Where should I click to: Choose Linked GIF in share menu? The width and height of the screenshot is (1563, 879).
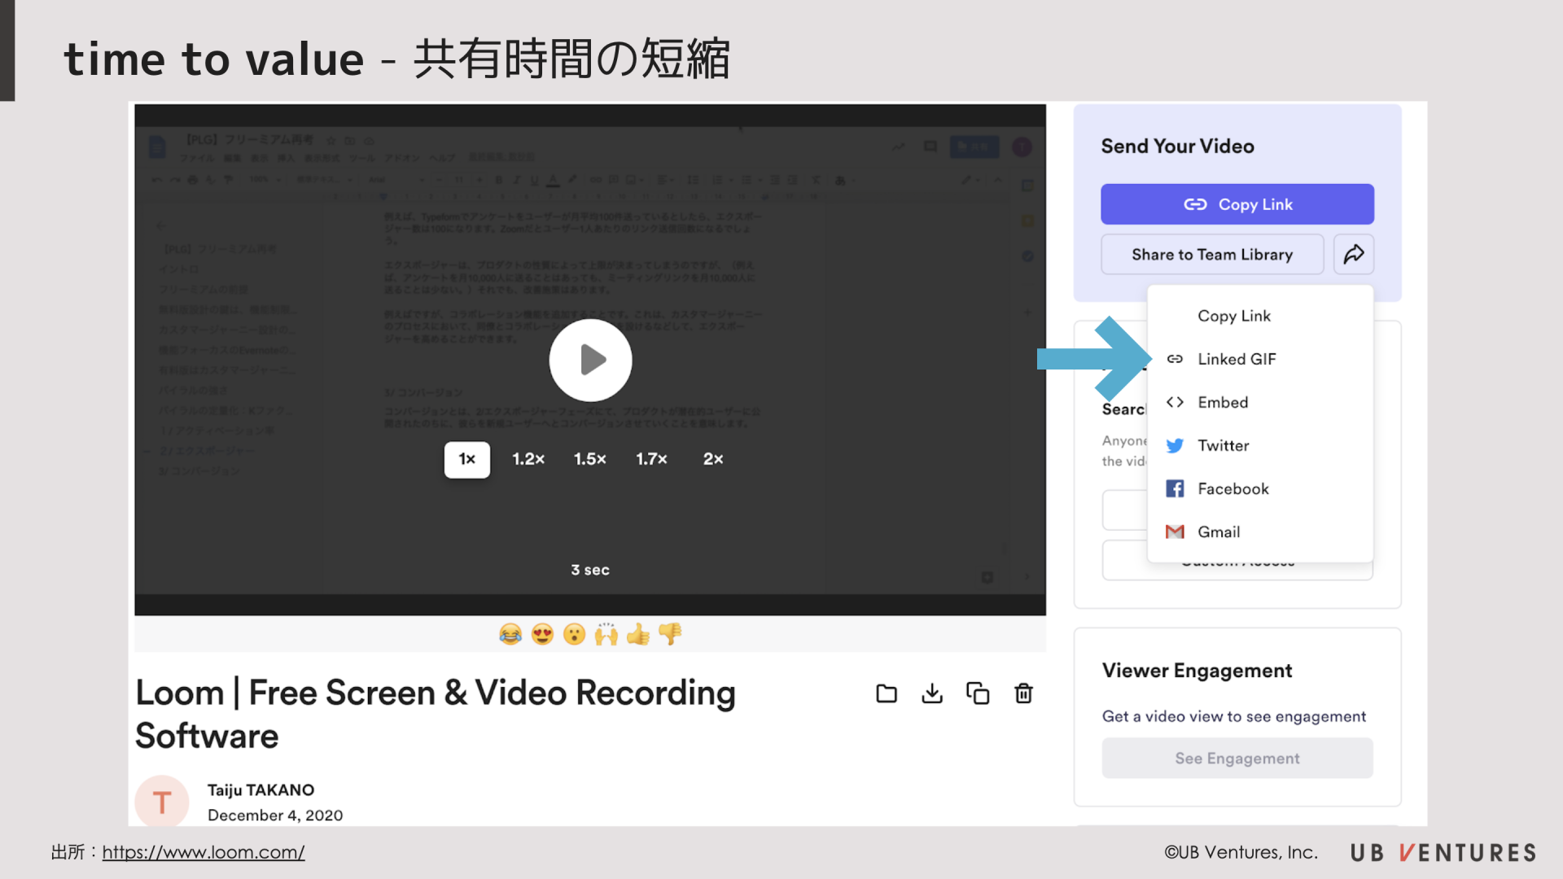tap(1260, 359)
